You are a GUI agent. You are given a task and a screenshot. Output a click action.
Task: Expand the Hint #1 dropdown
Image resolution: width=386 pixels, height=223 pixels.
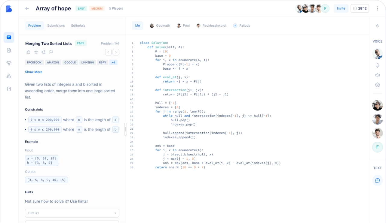72,213
